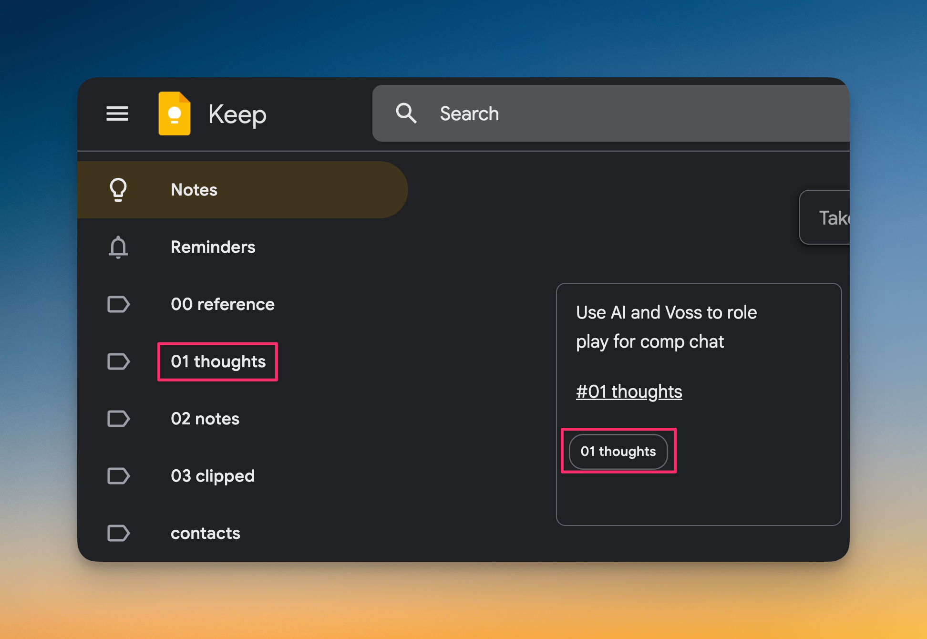Open the contacts label
Image resolution: width=927 pixels, height=639 pixels.
(206, 533)
